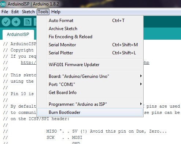Image resolution: width=181 pixels, height=144 pixels.
Task: Click the "// Copyright" comment line
Action: 18,50
